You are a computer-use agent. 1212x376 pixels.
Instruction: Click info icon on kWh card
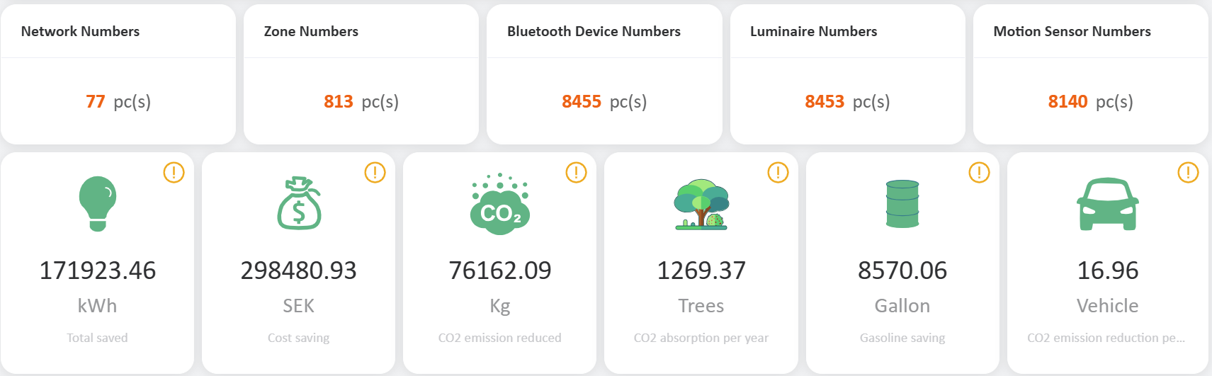click(174, 172)
